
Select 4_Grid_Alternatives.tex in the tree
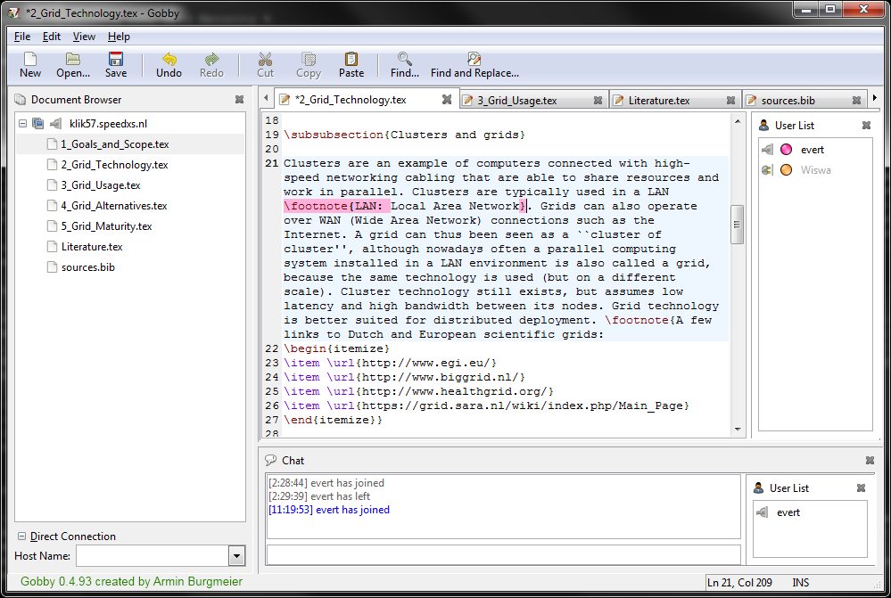point(113,206)
